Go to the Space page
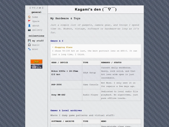Image resolution: width=169 pixels, height=127 pixels. click(x=36, y=21)
